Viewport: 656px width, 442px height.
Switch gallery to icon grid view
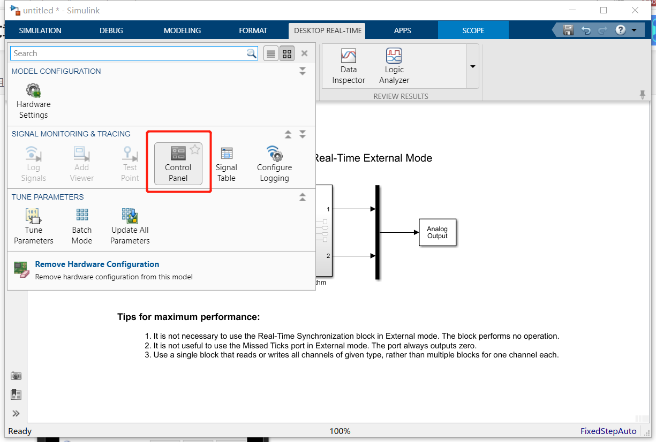point(287,54)
